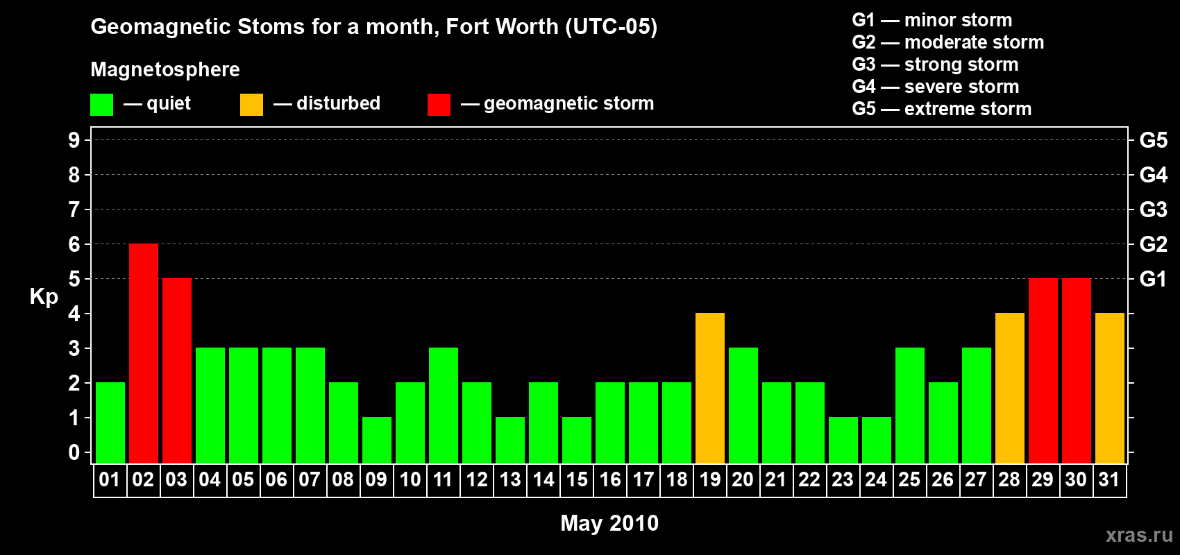Click the date label '06' on the x-axis
Screen dimensions: 1180x555
point(276,480)
